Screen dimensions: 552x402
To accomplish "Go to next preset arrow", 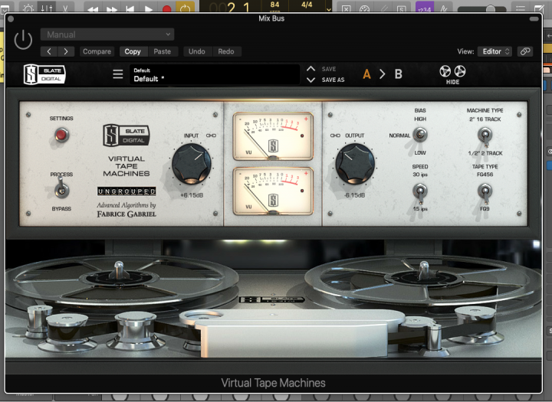I will point(66,51).
